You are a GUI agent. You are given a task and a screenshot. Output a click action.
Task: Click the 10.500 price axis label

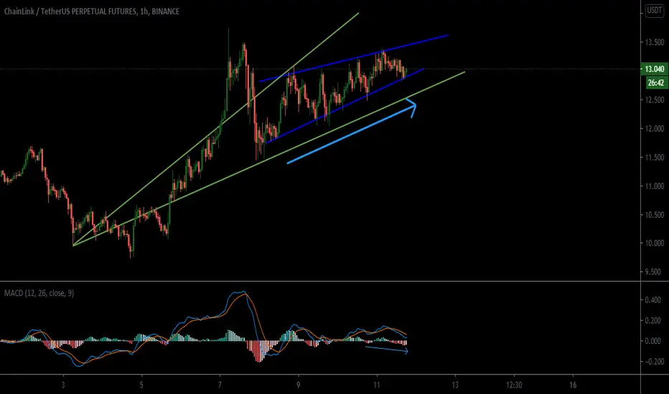click(x=654, y=215)
